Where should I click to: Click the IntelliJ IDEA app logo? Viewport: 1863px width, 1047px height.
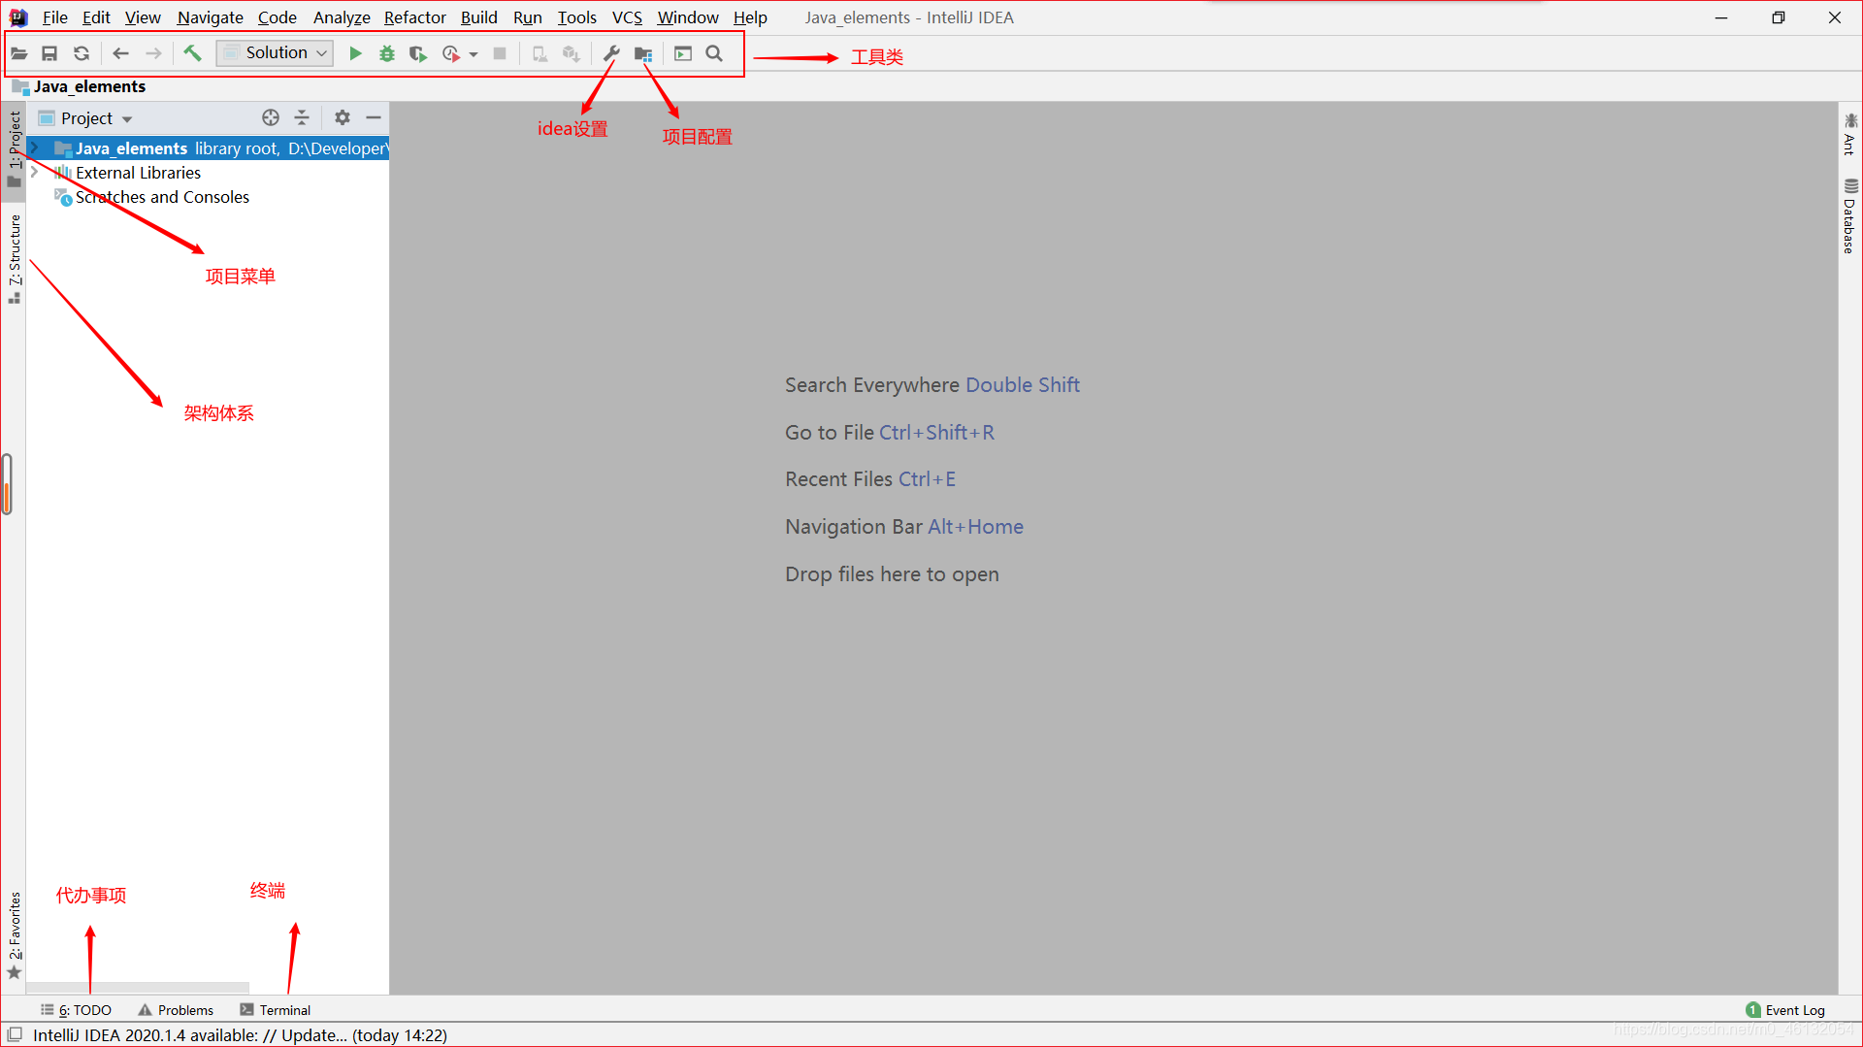[18, 17]
